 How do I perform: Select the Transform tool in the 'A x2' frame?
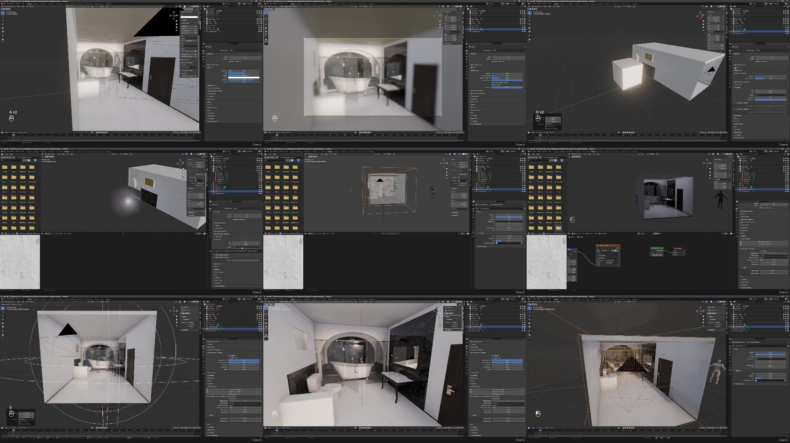3,32
